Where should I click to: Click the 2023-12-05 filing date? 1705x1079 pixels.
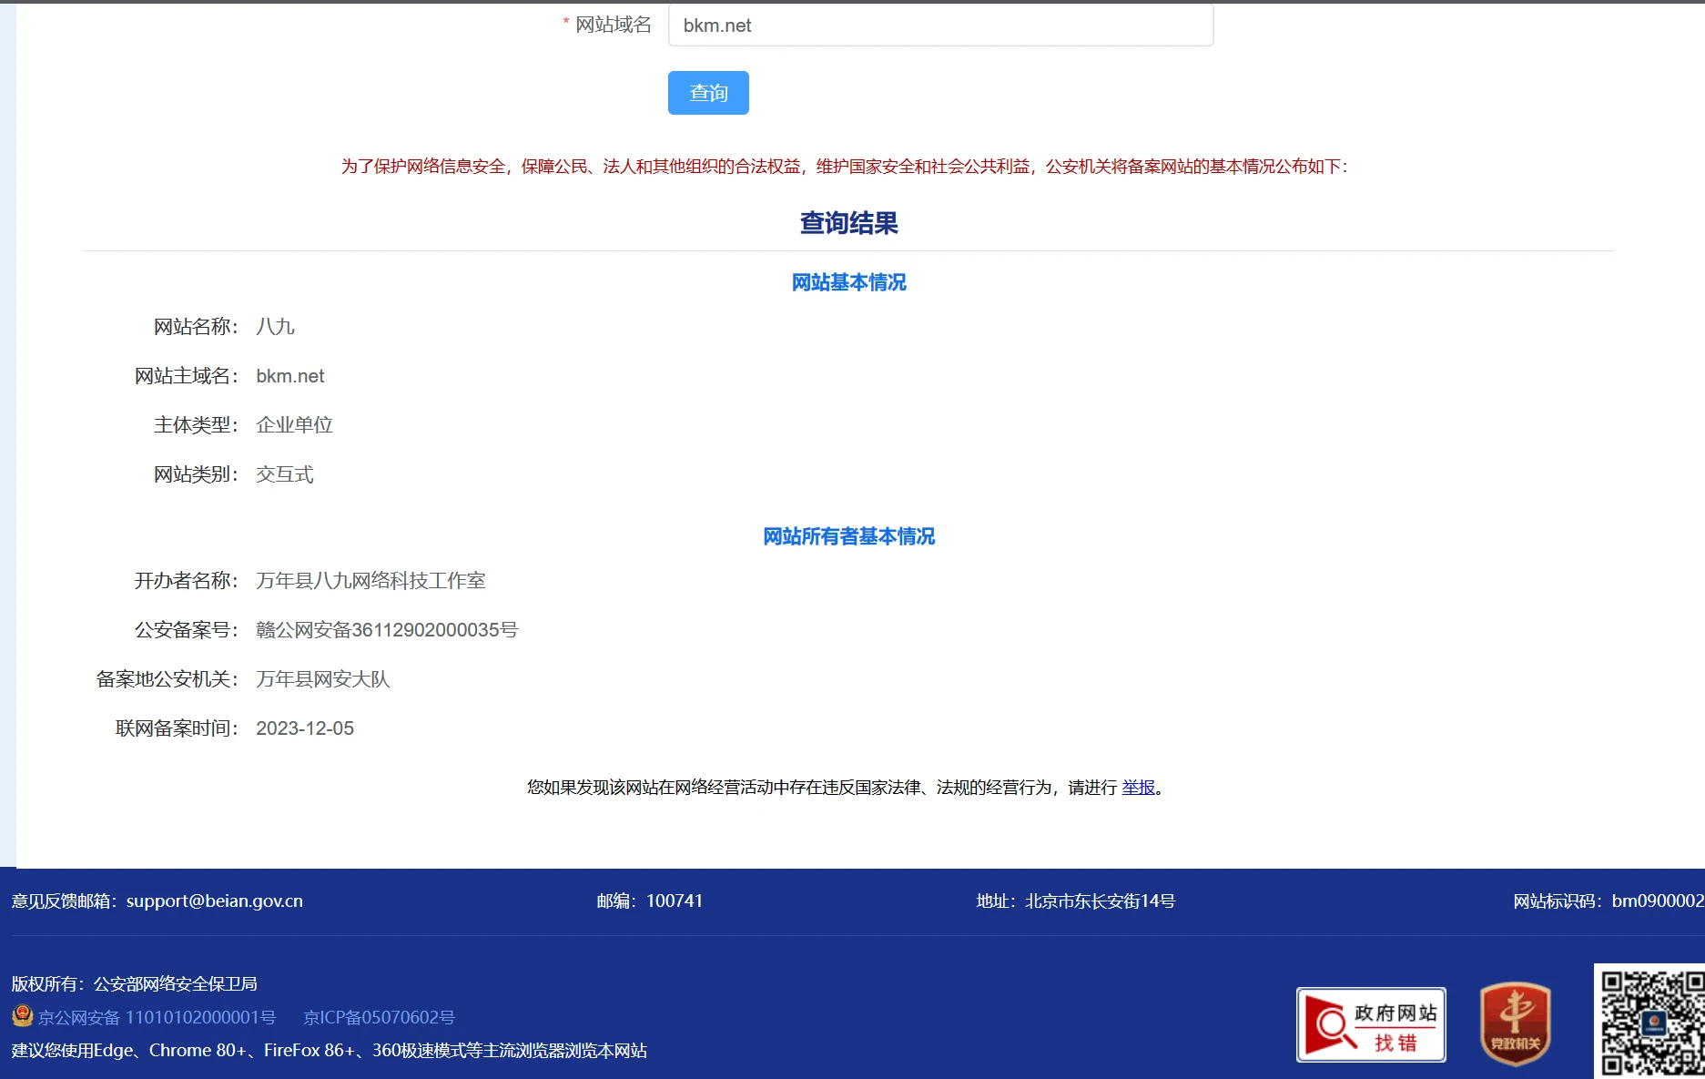[x=305, y=728]
